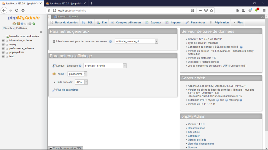The width and height of the screenshot is (268, 150).
Task: Click help icon after mbstring extension
Action: pos(241,100)
